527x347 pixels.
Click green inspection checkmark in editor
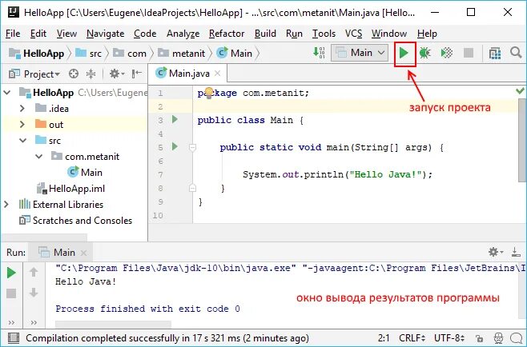520,90
